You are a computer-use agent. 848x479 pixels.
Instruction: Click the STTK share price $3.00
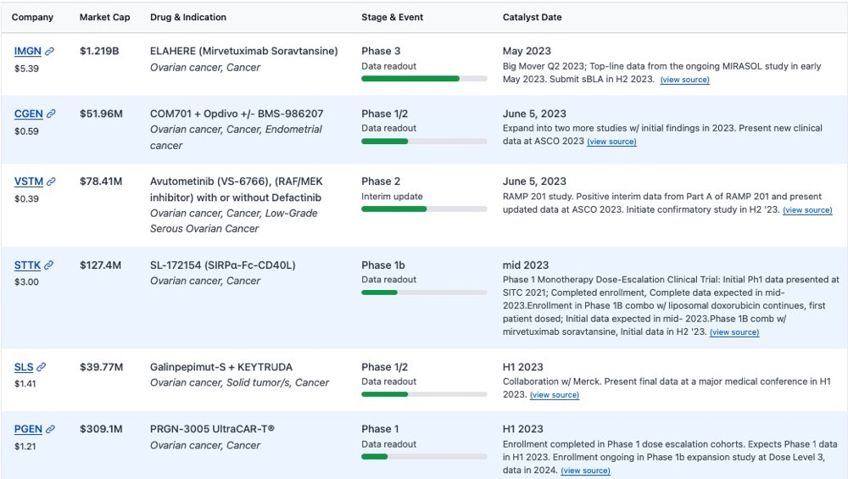click(x=26, y=281)
